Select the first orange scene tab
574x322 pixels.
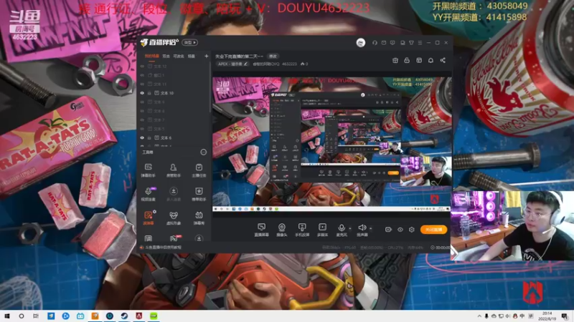(x=151, y=57)
